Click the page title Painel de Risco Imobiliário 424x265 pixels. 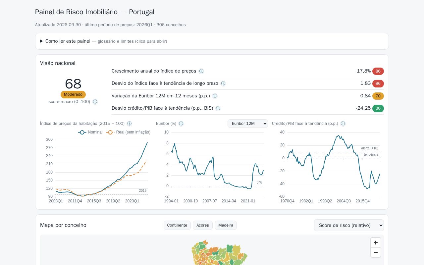[x=95, y=12]
